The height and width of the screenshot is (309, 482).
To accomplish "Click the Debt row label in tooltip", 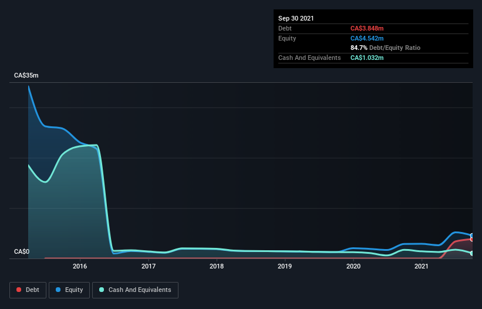I will (285, 28).
